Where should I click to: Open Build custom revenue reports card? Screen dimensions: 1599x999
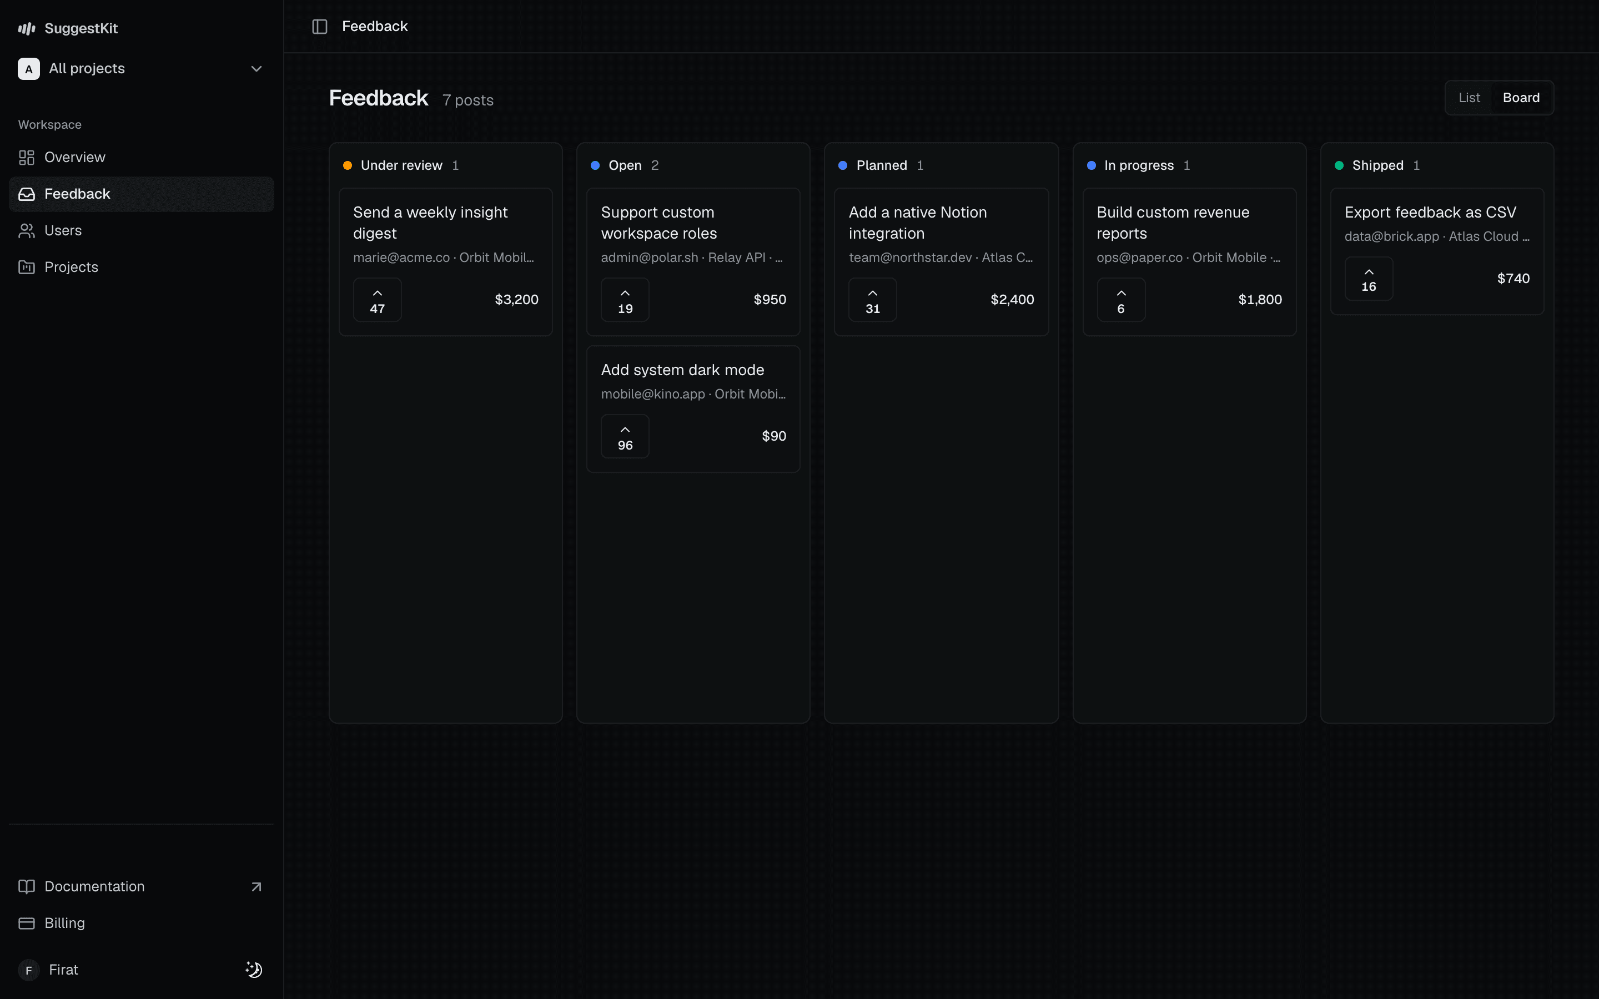(x=1189, y=263)
